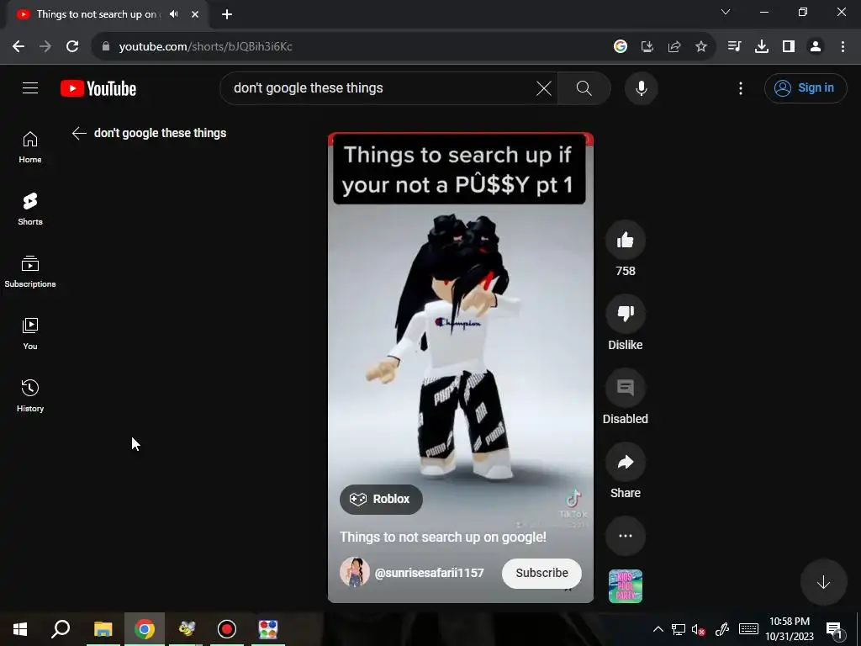Open Windows notification center
Screen dimensions: 861x646
(834, 630)
